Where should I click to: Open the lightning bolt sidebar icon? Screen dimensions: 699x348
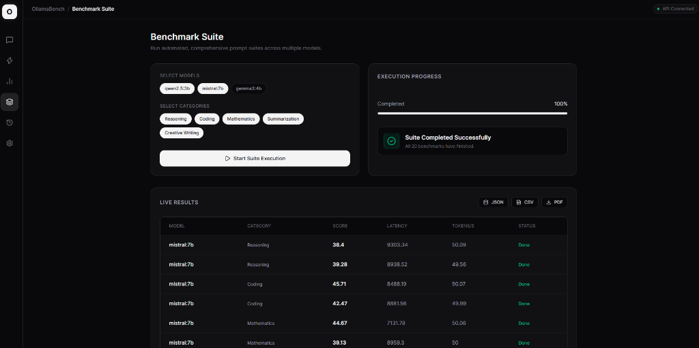(10, 61)
